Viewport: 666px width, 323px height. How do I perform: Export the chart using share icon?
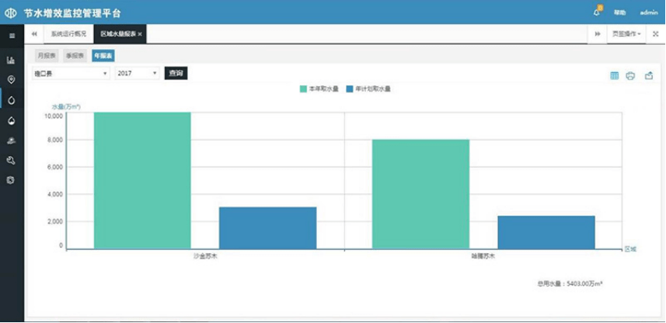pos(649,75)
